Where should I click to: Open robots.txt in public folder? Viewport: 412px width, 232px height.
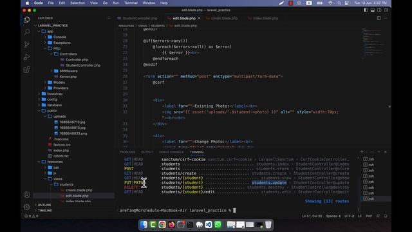click(61, 156)
